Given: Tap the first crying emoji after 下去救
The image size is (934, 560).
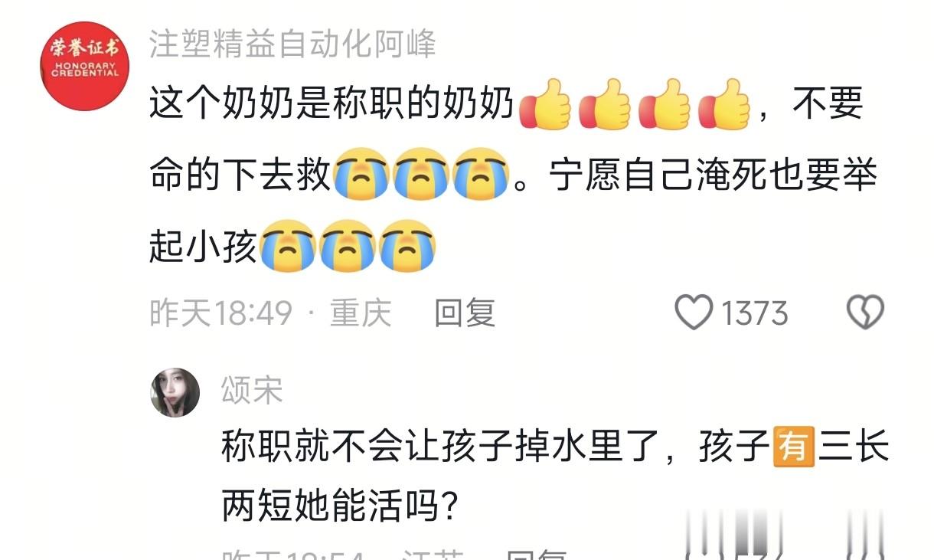Looking at the screenshot, I should 361,175.
